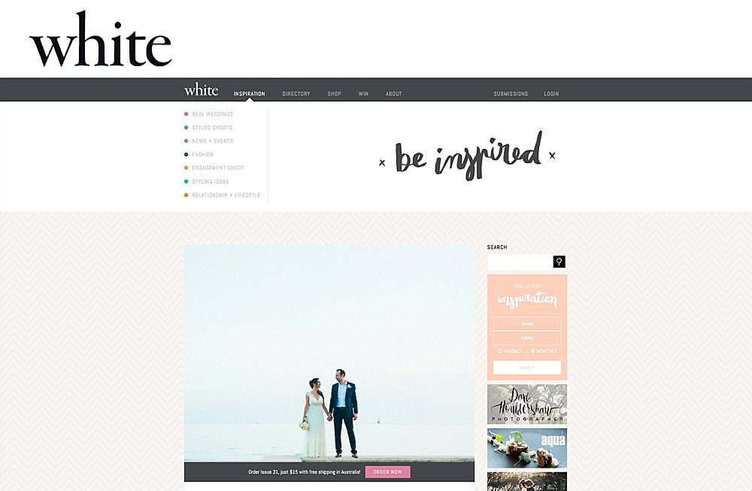Click the white logo in the navigation bar
Image resolution: width=752 pixels, height=491 pixels.
coord(201,90)
